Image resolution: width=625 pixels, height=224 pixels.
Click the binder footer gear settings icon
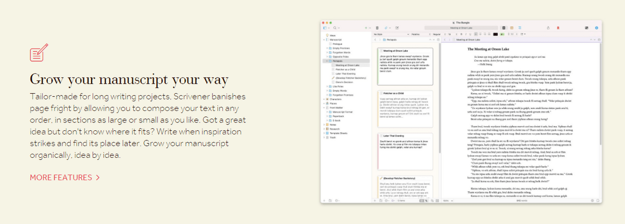pos(336,200)
